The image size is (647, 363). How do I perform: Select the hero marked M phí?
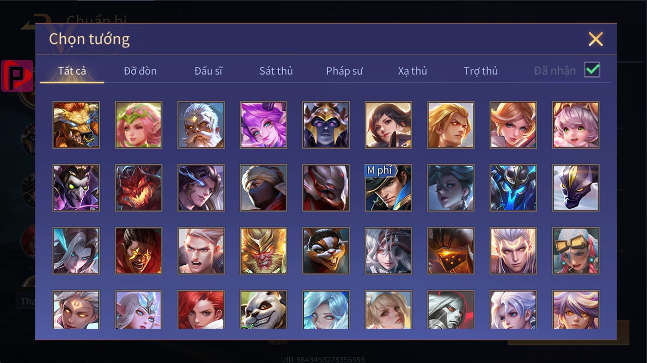click(x=389, y=188)
